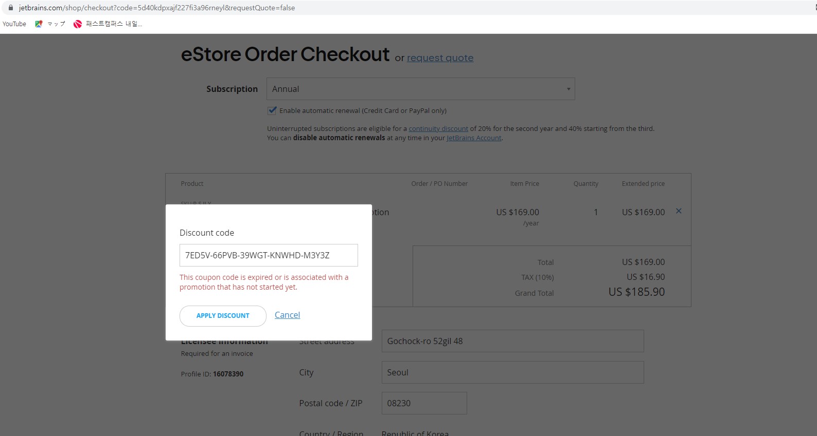The height and width of the screenshot is (436, 817).
Task: Click the Quantity column header
Action: [x=585, y=183]
